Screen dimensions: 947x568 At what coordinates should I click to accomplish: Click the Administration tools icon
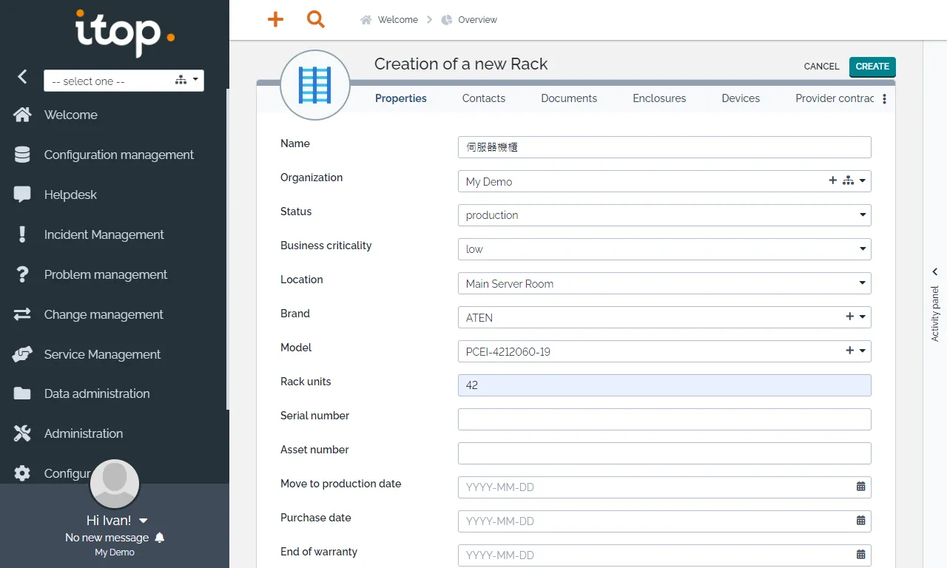pos(22,433)
